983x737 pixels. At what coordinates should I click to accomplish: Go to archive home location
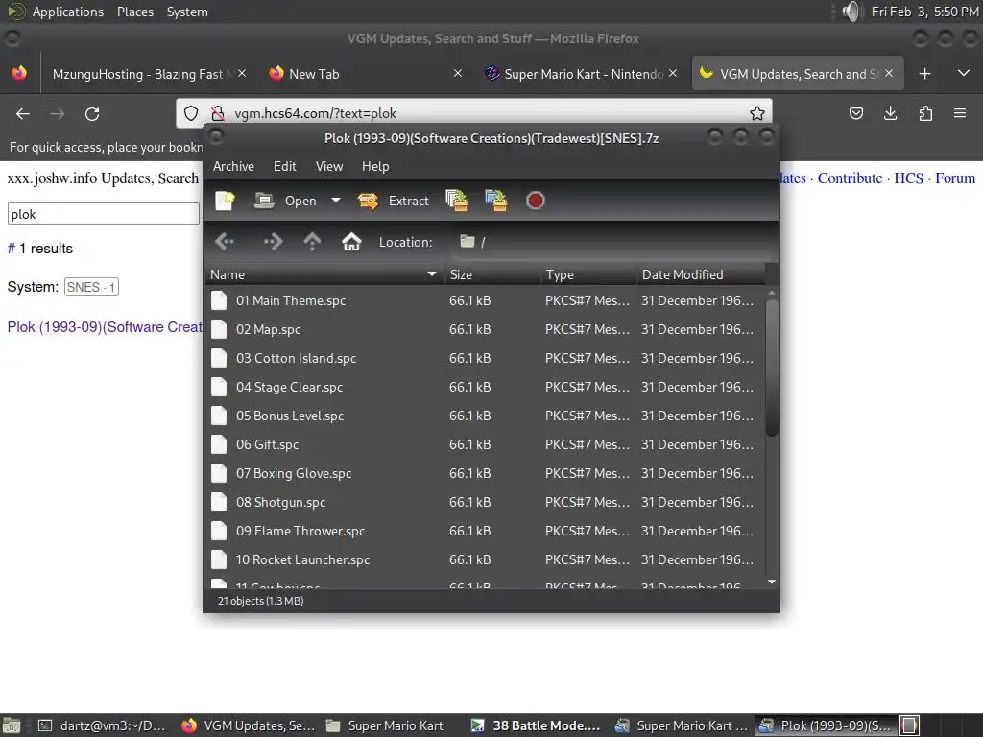point(351,241)
